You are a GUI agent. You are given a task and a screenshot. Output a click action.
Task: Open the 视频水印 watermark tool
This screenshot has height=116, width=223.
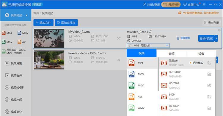(x=13, y=100)
